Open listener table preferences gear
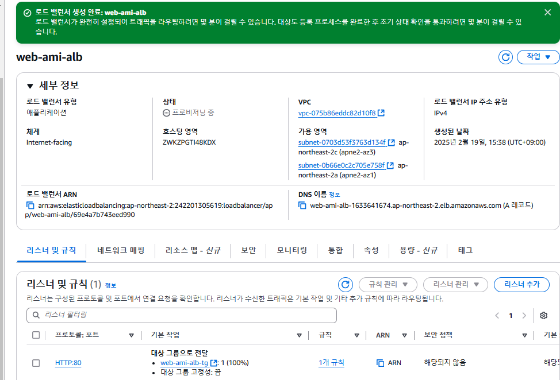Viewport: 560px width, 380px height. [x=543, y=316]
